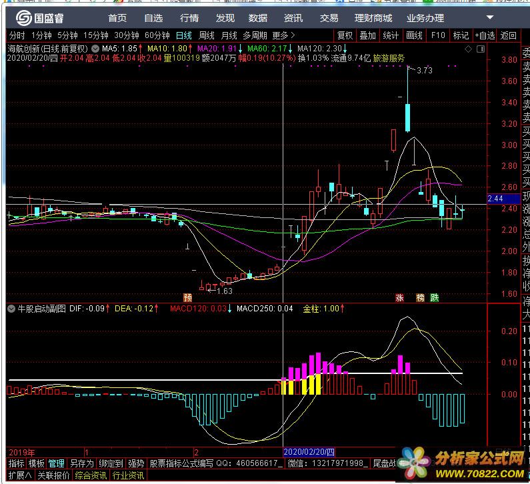The height and width of the screenshot is (484, 530).
Task: Expand the 牛股启动副图 indicator menu
Action: point(11,309)
